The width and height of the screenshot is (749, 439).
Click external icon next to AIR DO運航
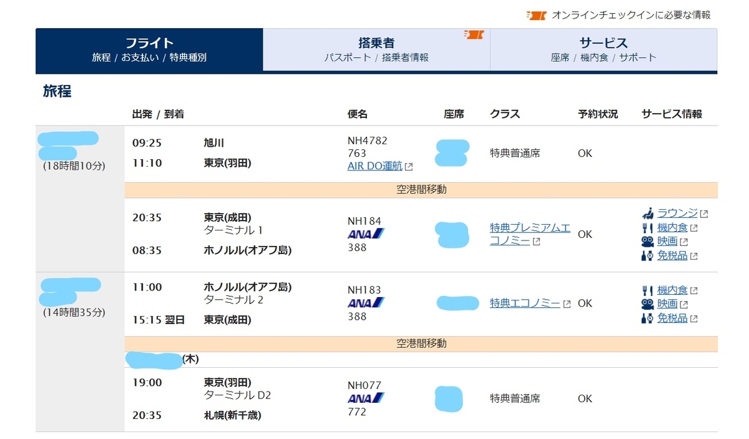coord(409,167)
